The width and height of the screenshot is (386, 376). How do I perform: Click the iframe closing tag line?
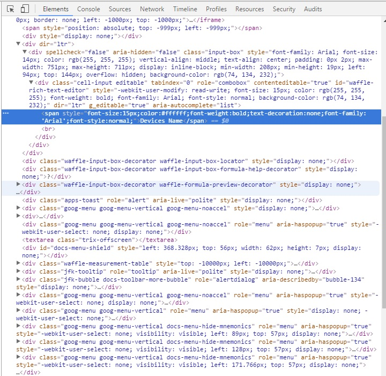[x=121, y=20]
